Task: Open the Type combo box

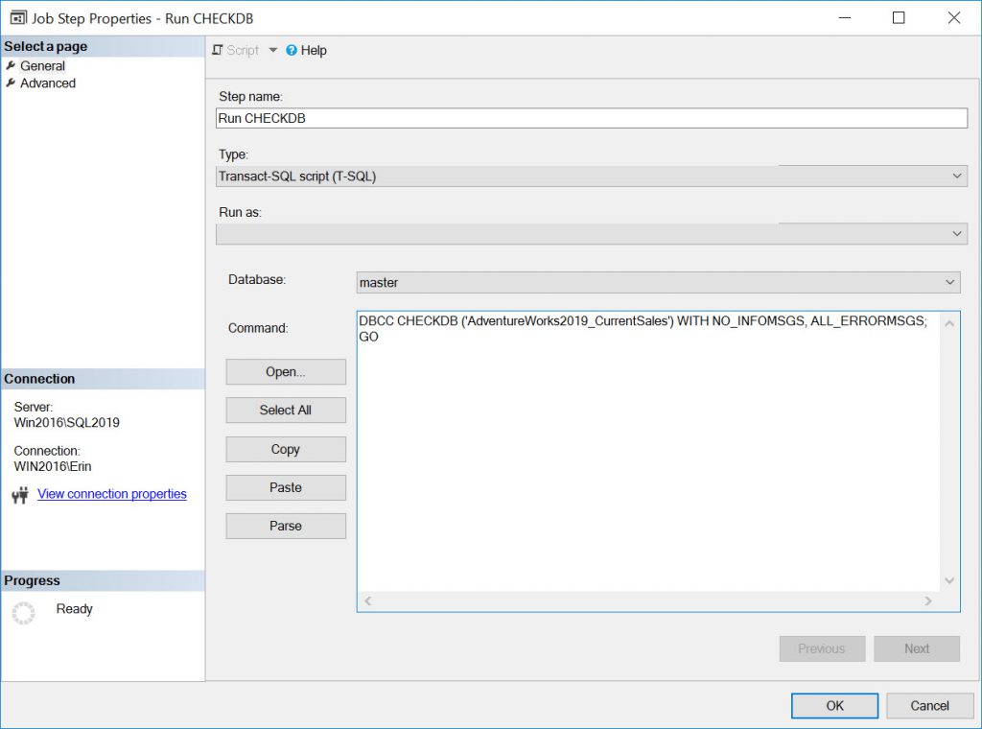Action: pos(956,176)
